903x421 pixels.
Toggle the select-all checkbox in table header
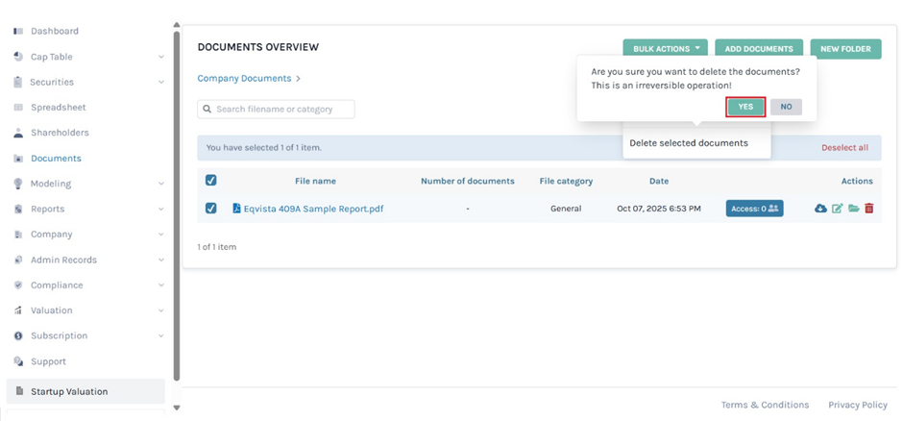click(x=211, y=180)
